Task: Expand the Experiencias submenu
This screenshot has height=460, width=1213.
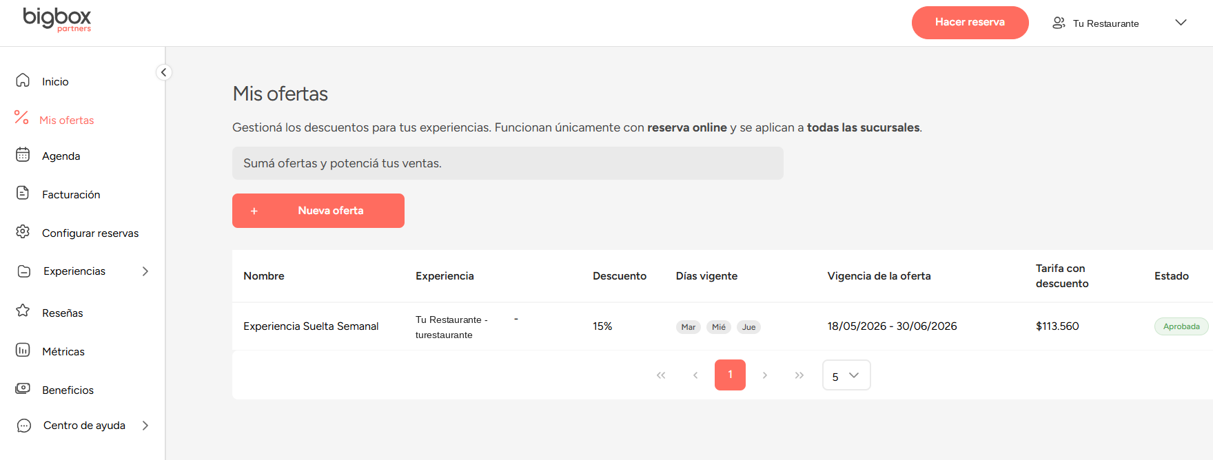Action: pos(145,271)
